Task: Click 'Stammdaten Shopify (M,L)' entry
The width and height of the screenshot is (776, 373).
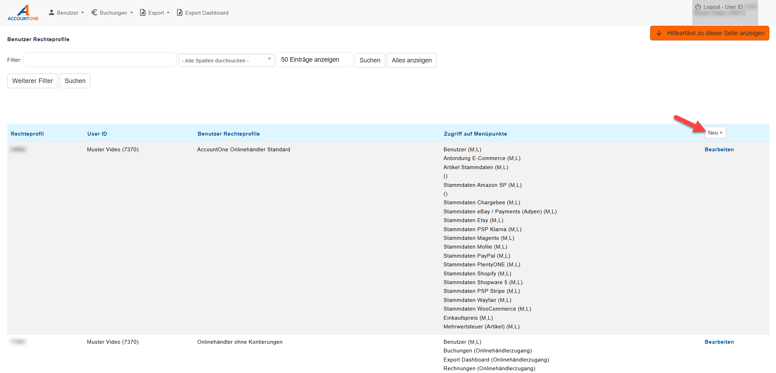Action: pos(477,274)
